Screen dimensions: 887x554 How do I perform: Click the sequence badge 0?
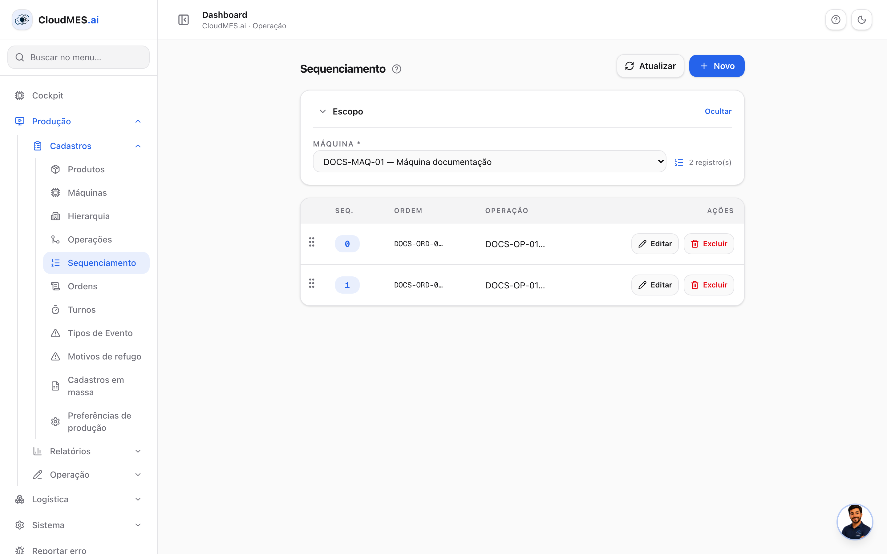point(347,244)
